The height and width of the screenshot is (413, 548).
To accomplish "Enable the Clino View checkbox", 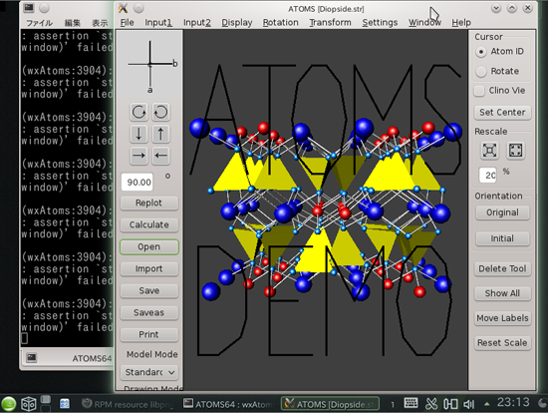I will (479, 91).
